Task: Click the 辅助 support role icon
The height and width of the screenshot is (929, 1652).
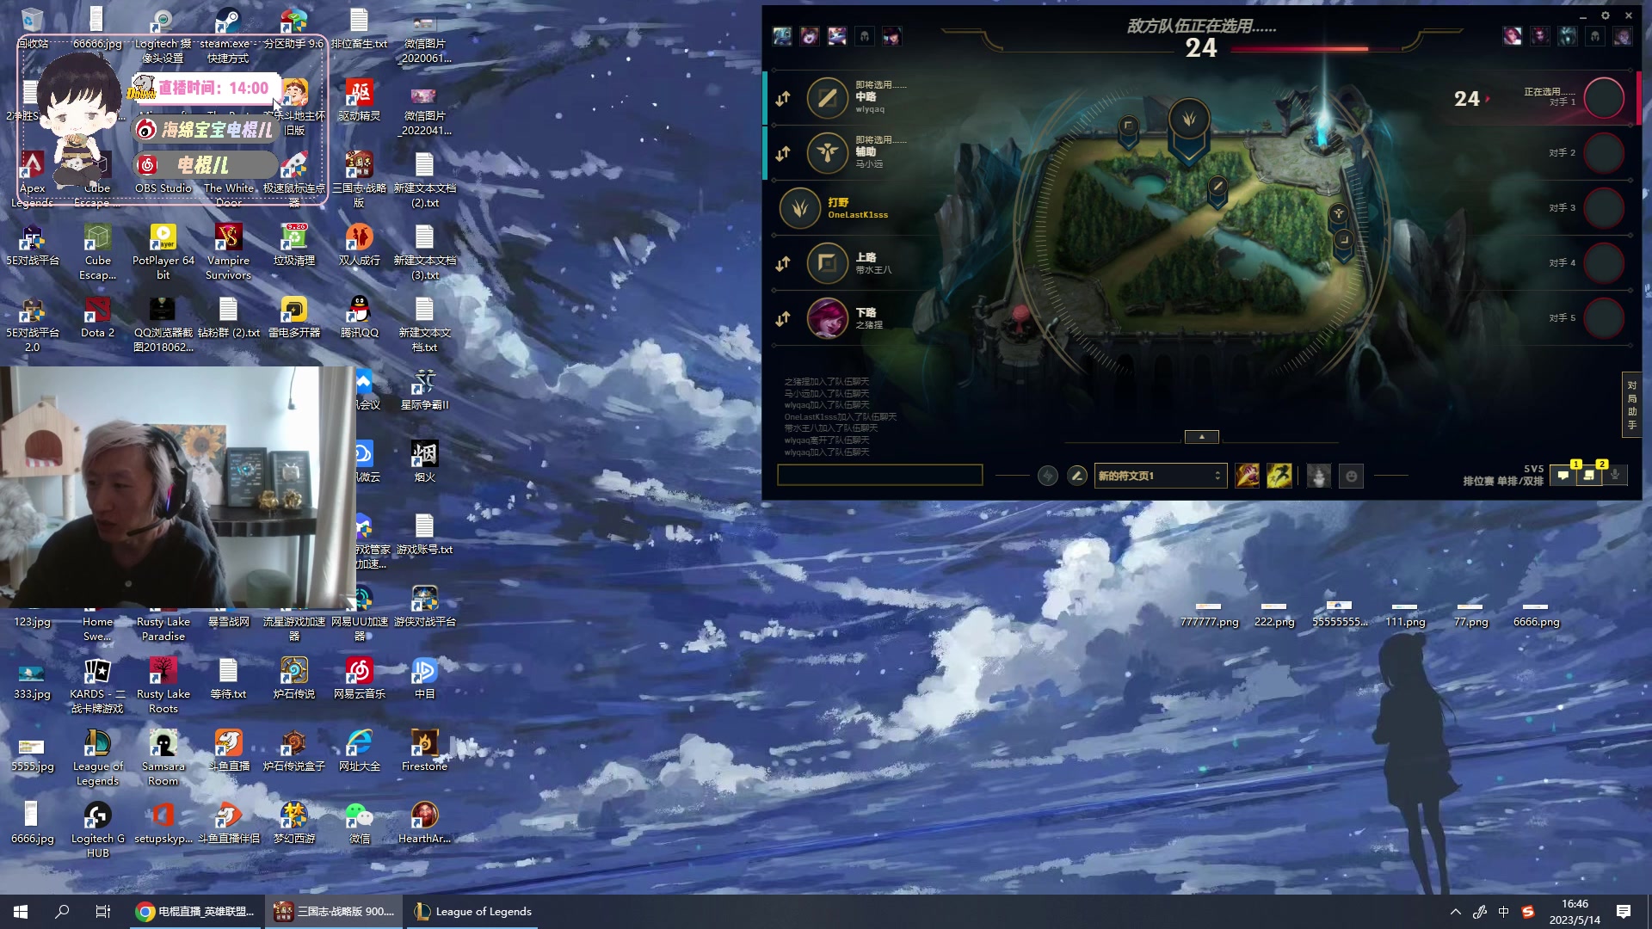Action: 827,153
